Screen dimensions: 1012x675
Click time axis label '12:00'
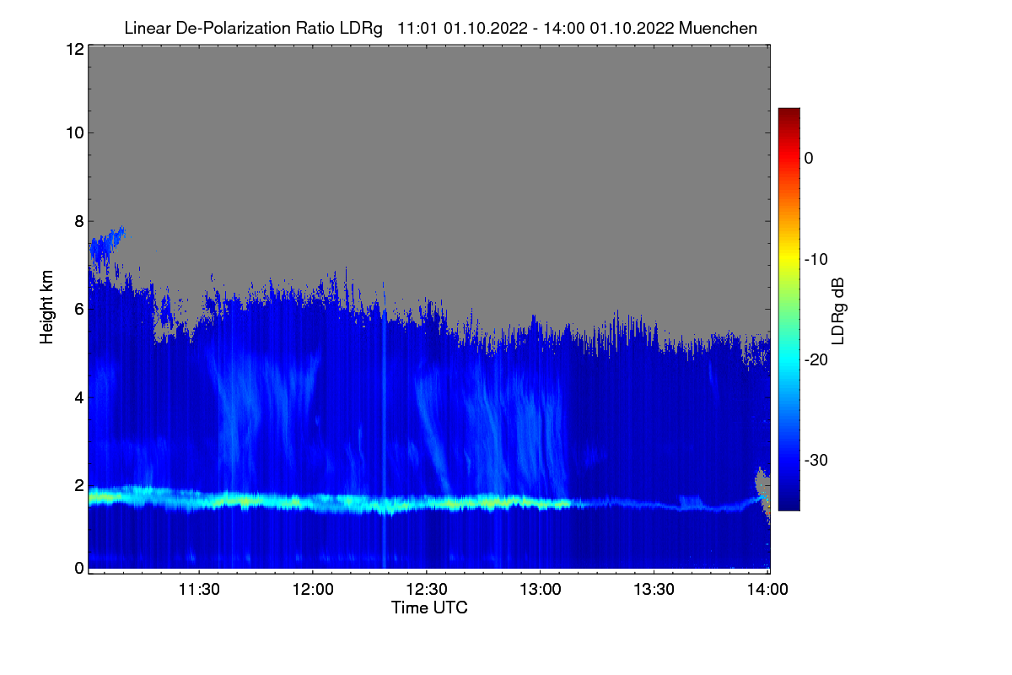[313, 590]
